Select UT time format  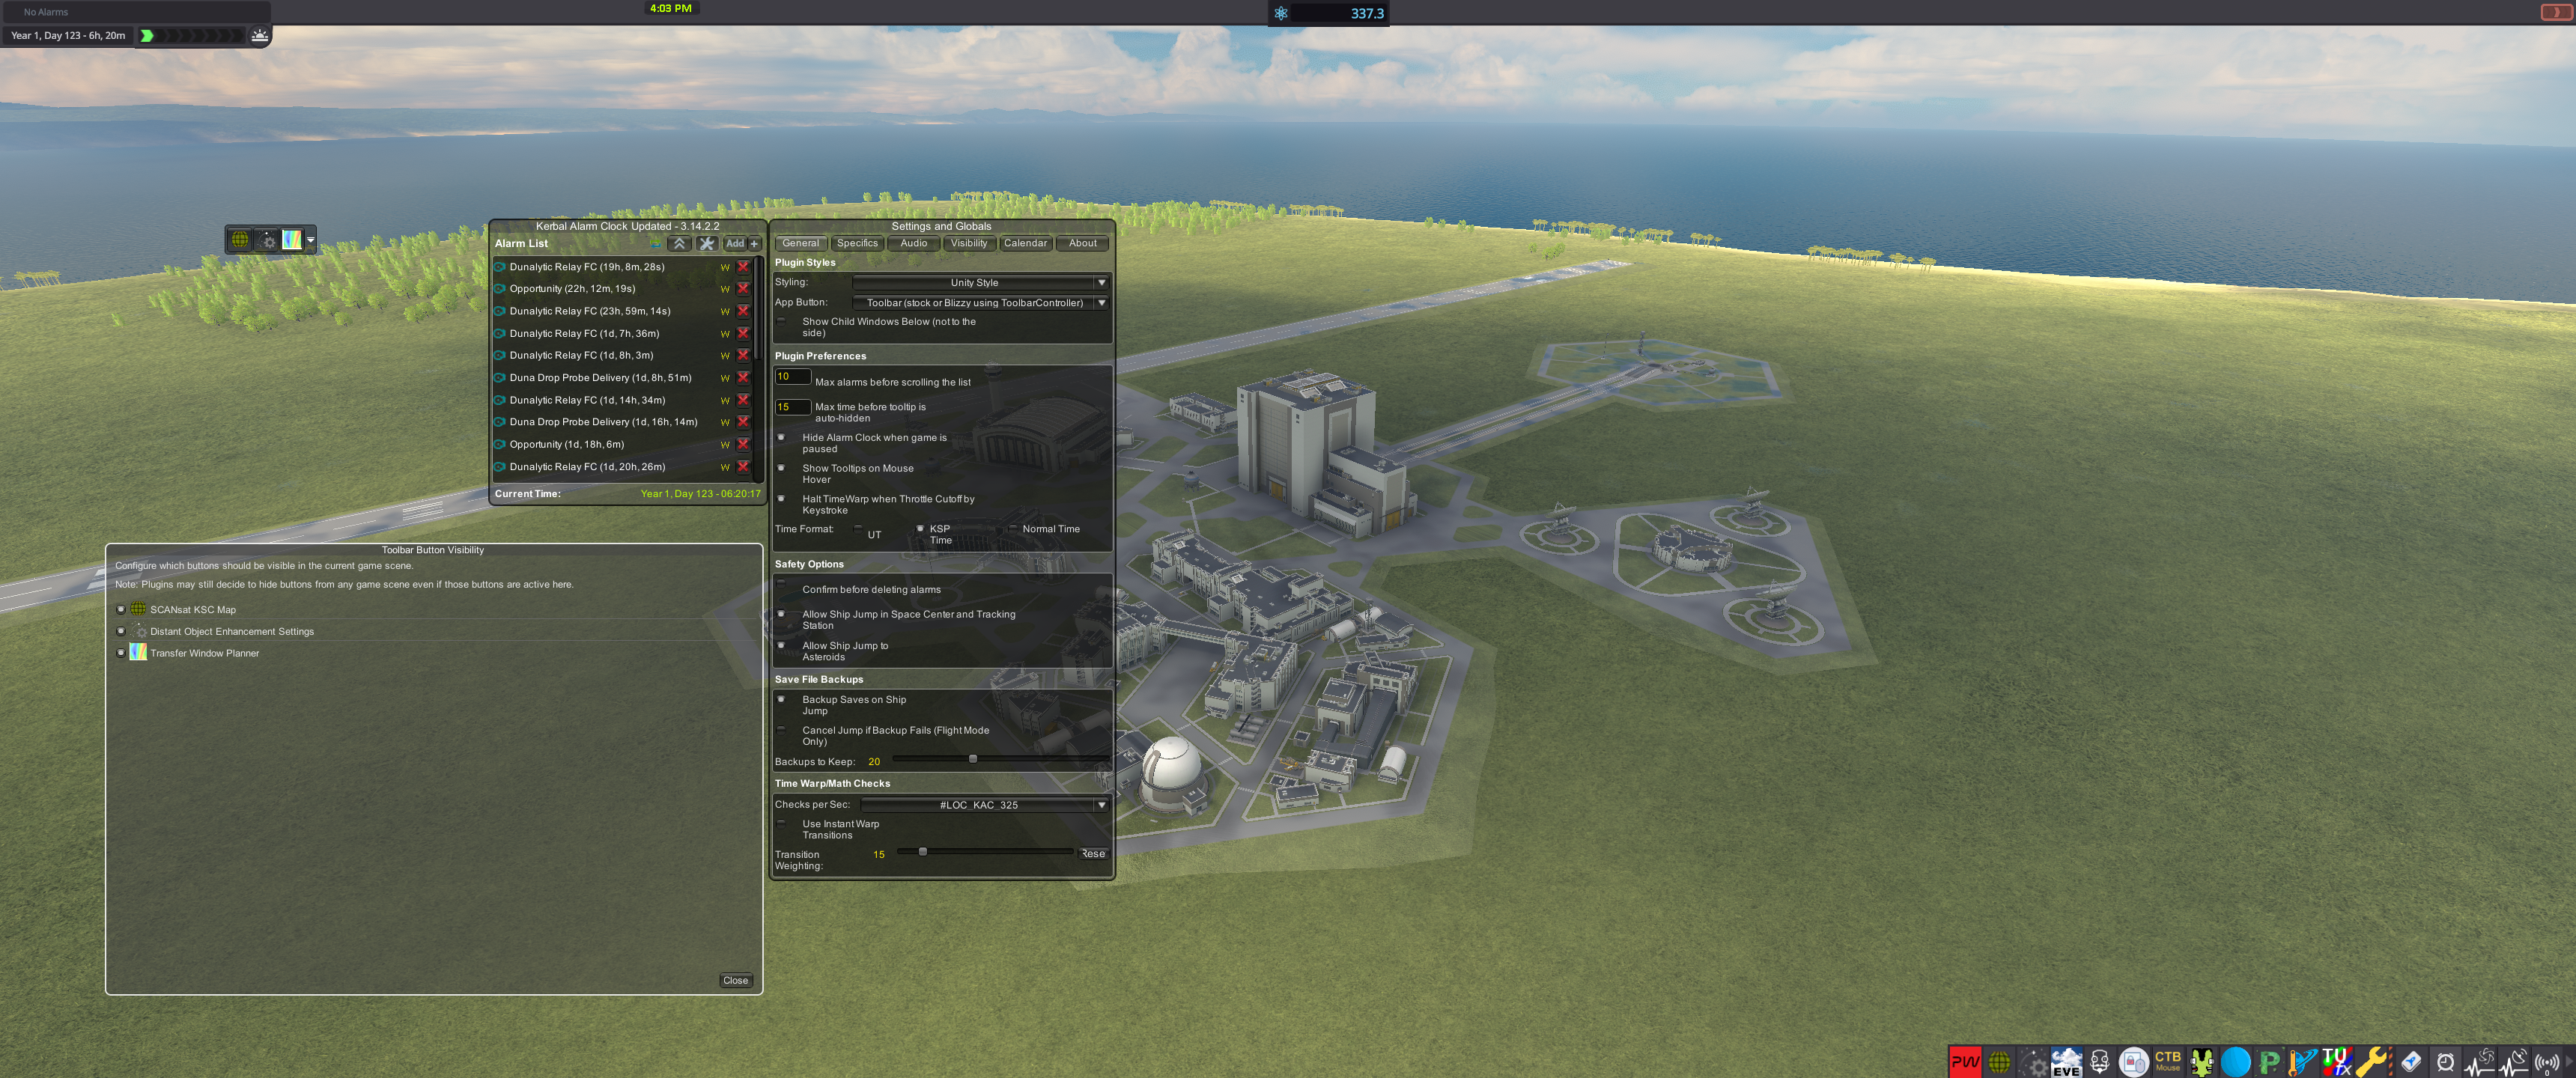pyautogui.click(x=858, y=530)
